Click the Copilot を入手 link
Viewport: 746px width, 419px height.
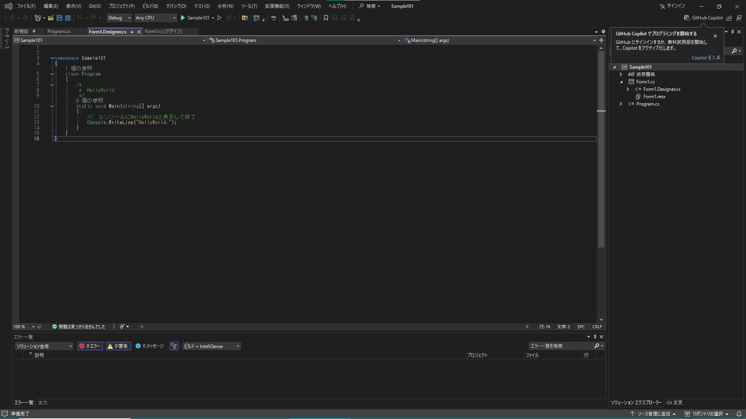tap(706, 58)
